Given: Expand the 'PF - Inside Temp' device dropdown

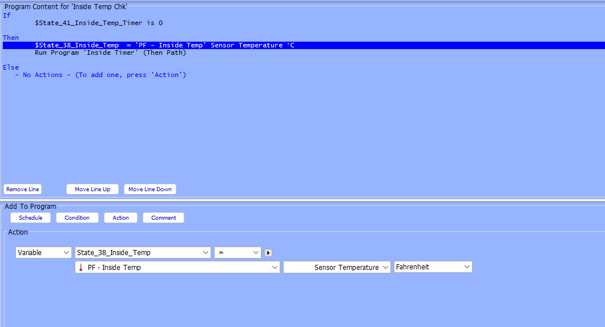Looking at the screenshot, I should pos(178,268).
